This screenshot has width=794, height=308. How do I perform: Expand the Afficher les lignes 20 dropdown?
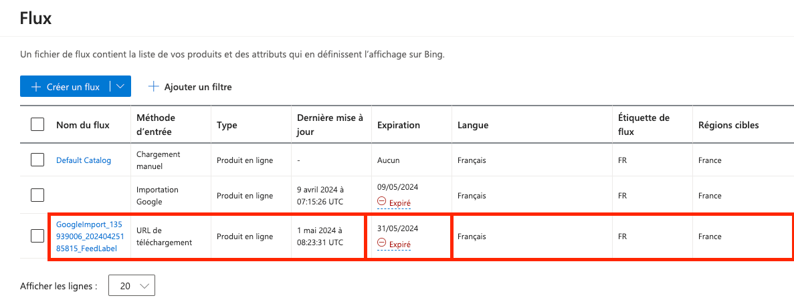tap(132, 286)
